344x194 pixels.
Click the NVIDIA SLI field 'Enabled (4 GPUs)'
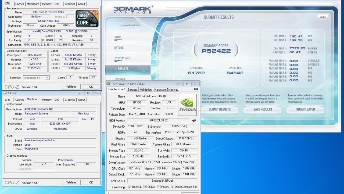[162, 181]
